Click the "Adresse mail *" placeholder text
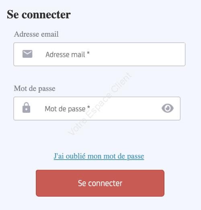This screenshot has height=210, width=201. [x=68, y=54]
